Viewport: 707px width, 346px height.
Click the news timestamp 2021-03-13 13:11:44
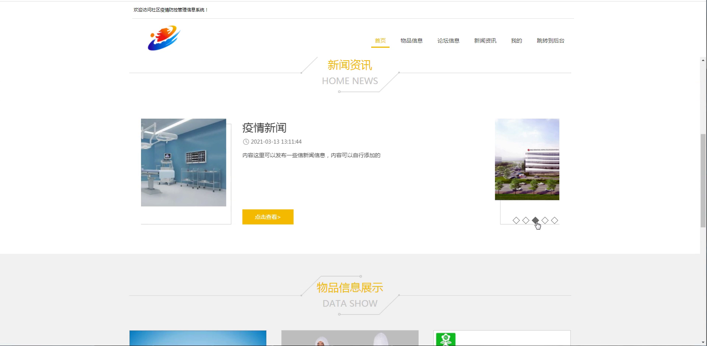[x=276, y=142]
